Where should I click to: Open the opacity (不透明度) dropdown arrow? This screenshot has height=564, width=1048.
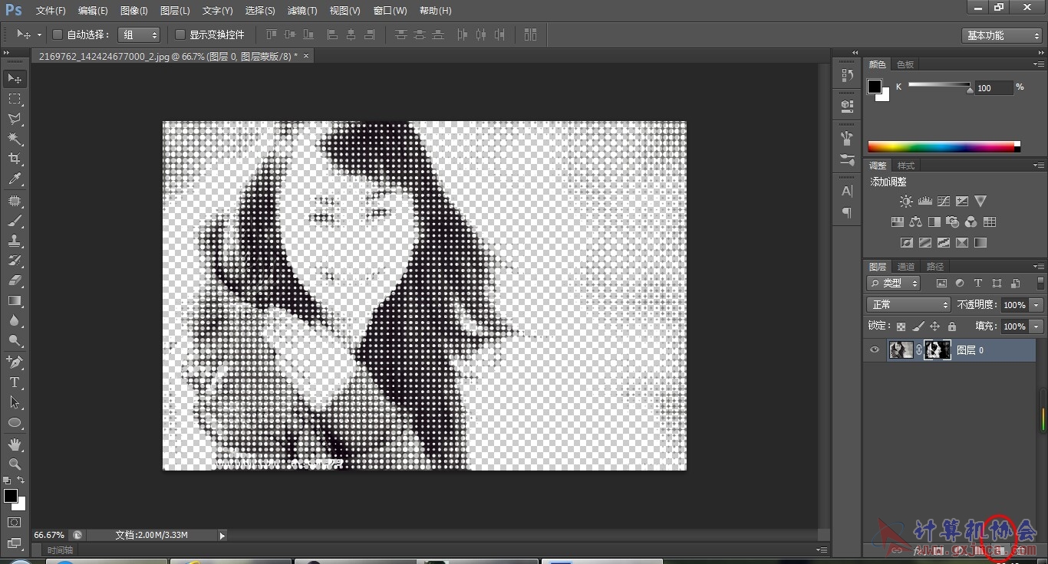click(1036, 305)
